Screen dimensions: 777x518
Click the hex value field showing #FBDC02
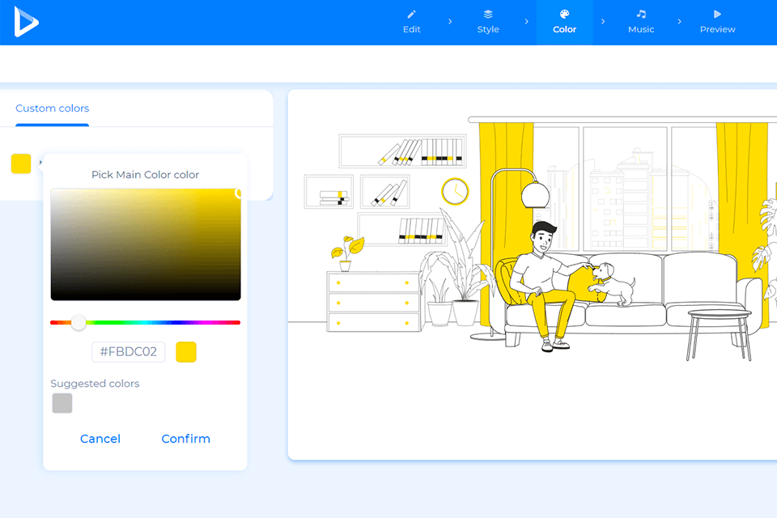128,351
